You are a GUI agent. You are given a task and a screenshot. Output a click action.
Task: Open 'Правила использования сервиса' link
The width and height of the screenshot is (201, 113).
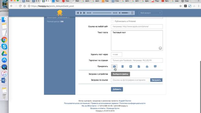pyautogui.click(x=105, y=103)
